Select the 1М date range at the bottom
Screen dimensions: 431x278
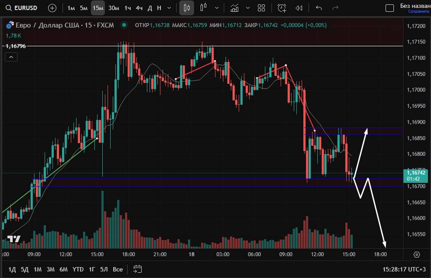pos(38,269)
